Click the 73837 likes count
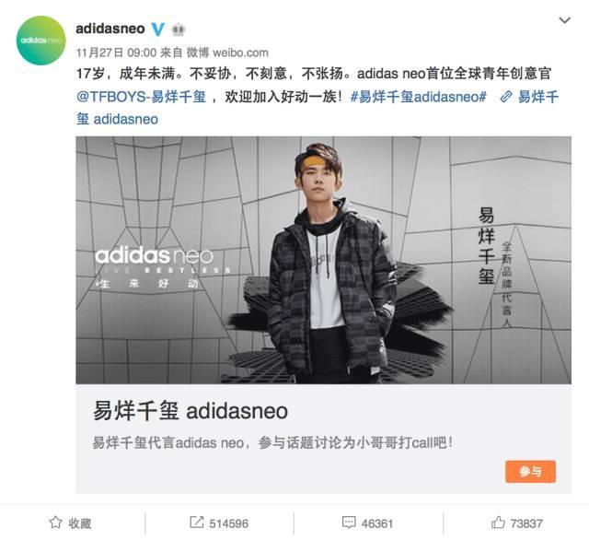 (526, 523)
